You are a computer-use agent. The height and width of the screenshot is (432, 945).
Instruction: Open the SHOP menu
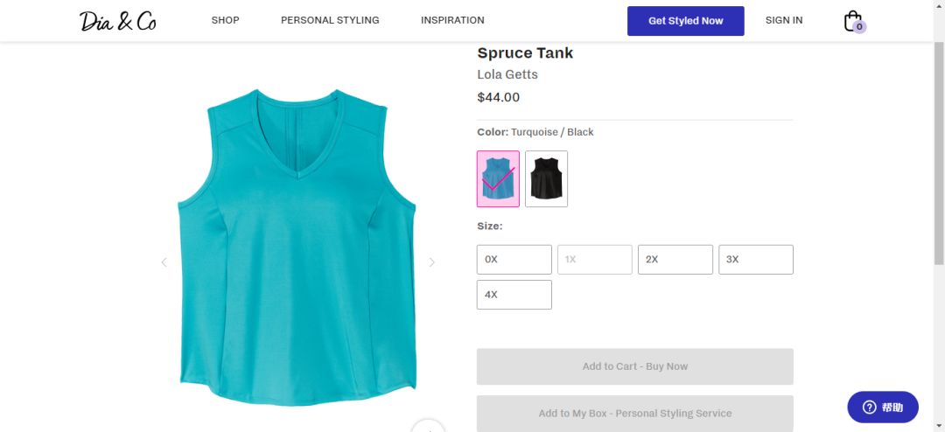(226, 20)
